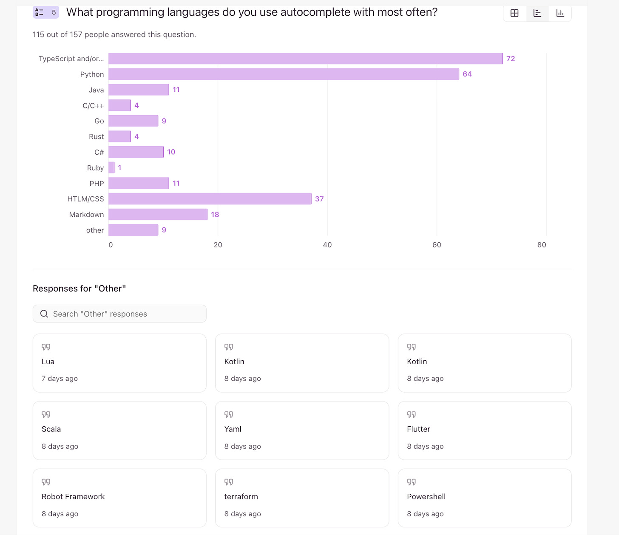Click quote icon on Powershell card
The height and width of the screenshot is (535, 619).
pyautogui.click(x=411, y=482)
